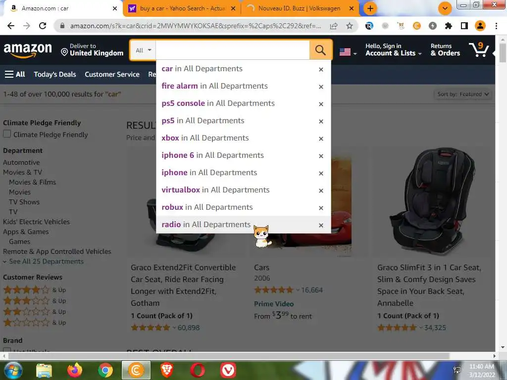Open the tab search dropdown arrow

(445, 8)
